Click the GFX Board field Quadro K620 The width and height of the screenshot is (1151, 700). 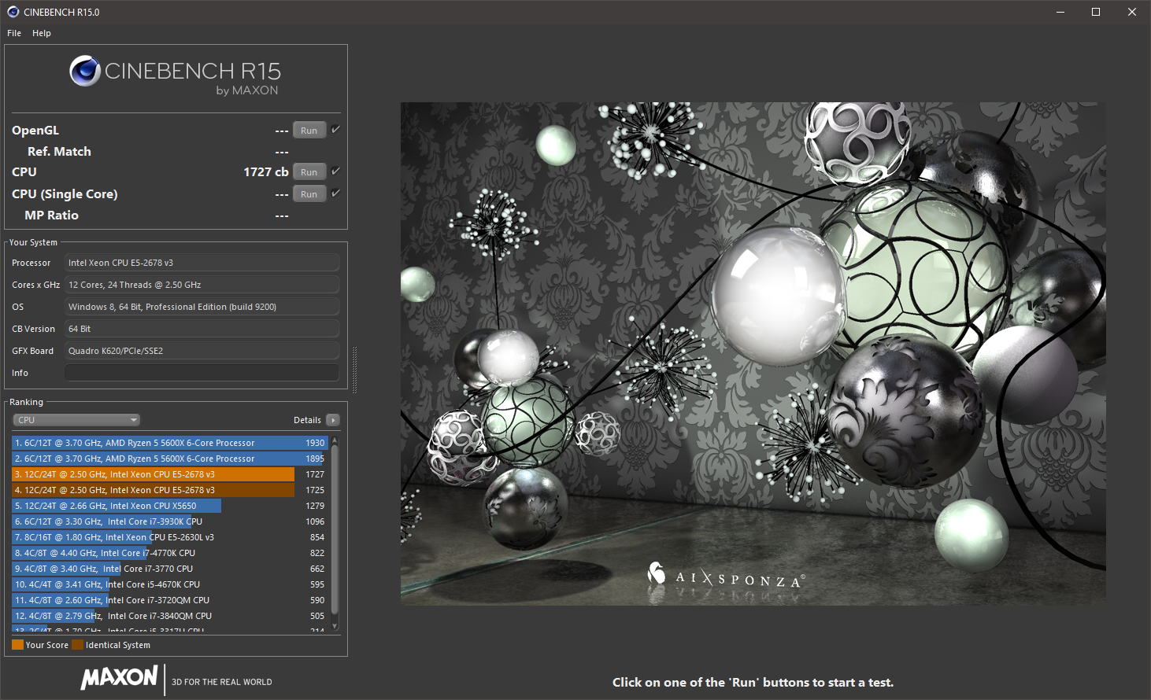pyautogui.click(x=202, y=351)
